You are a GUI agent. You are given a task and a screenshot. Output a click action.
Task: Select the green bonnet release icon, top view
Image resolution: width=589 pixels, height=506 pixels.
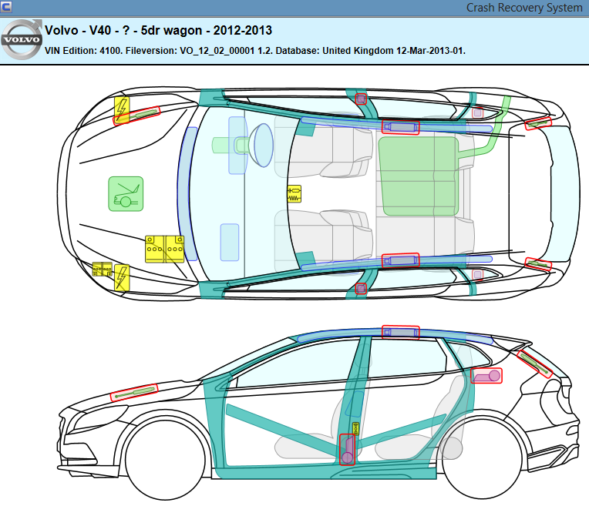(x=126, y=194)
